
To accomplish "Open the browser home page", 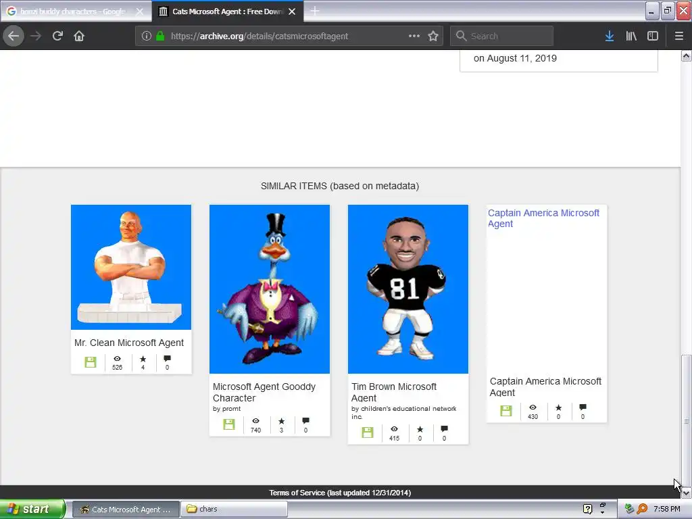I will (79, 36).
